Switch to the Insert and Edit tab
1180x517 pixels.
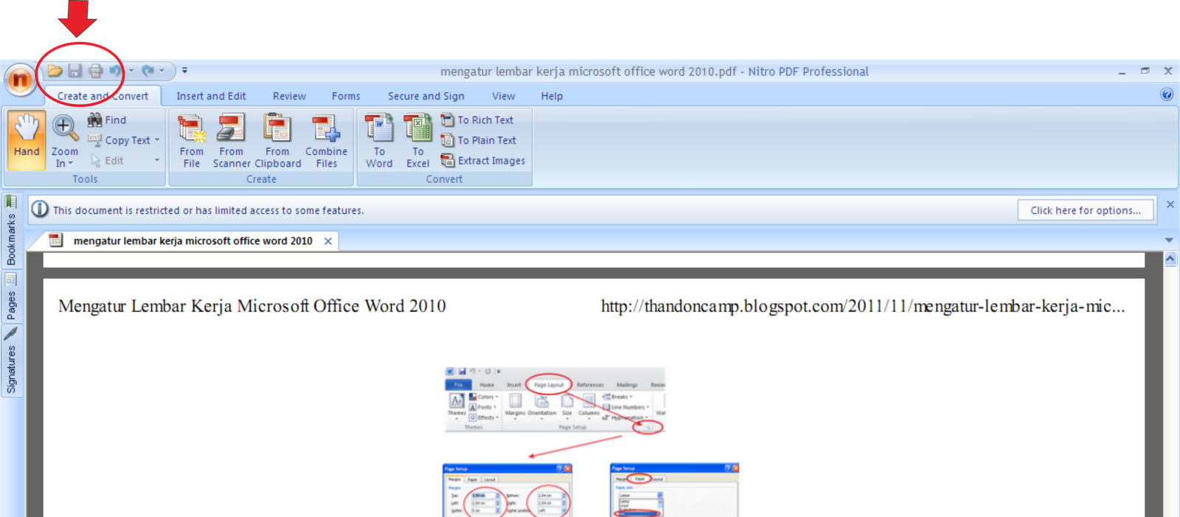coord(211,96)
